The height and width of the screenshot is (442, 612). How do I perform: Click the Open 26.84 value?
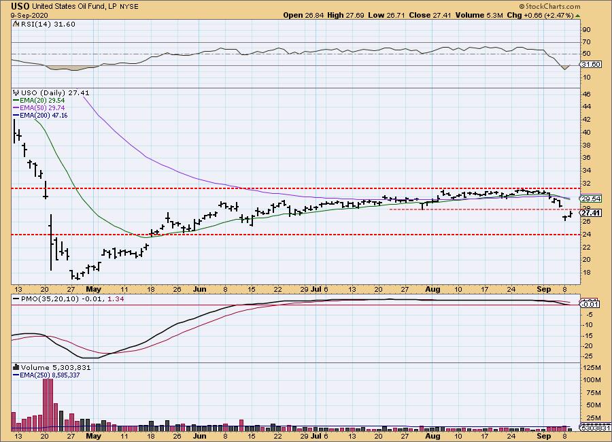[x=303, y=15]
